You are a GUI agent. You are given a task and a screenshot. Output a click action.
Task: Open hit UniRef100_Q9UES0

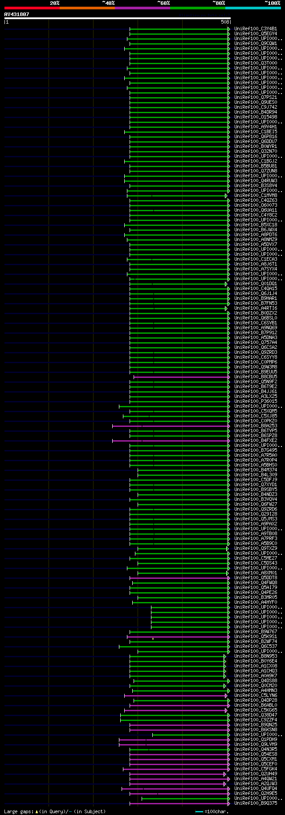(x=256, y=102)
